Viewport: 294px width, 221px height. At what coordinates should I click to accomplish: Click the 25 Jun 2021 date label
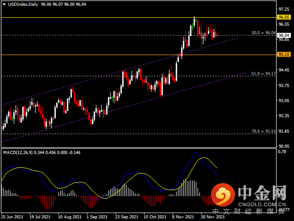tap(12, 217)
